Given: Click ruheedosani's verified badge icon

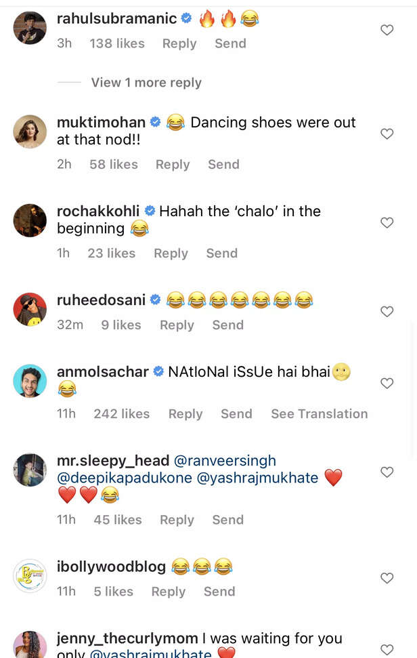Looking at the screenshot, I should point(156,300).
